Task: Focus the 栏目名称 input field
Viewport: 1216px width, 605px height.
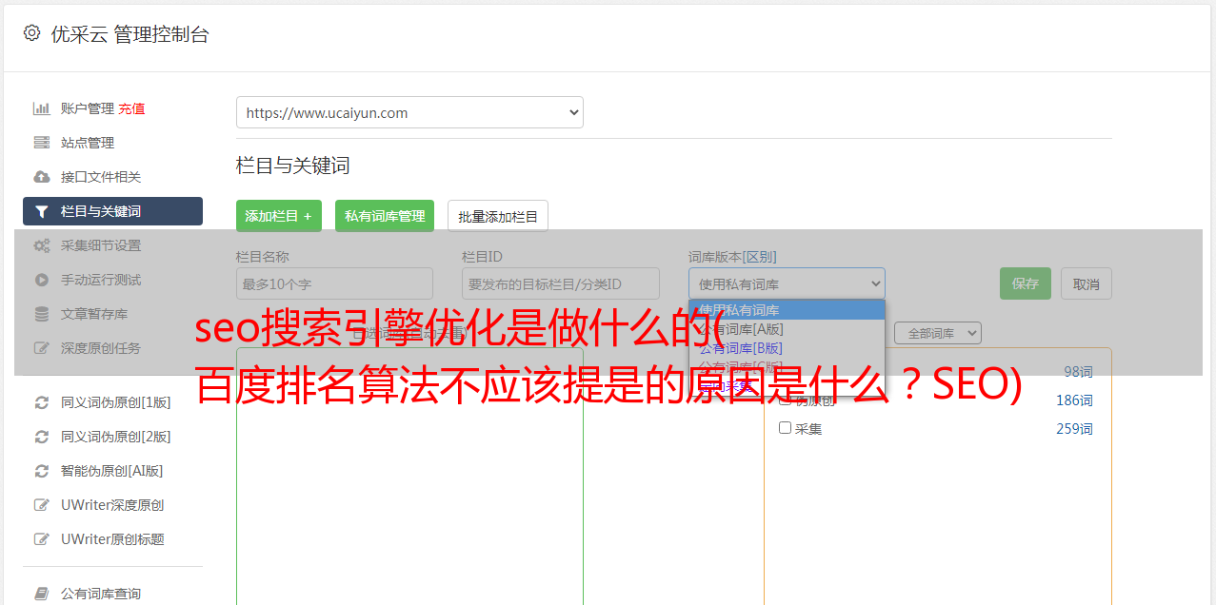Action: (334, 283)
